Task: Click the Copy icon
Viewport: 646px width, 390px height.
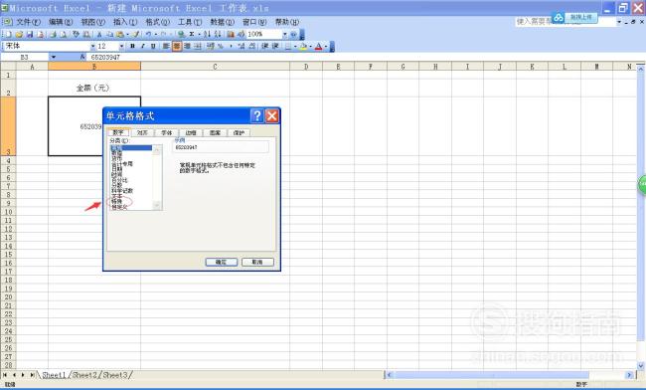Action: (110, 34)
